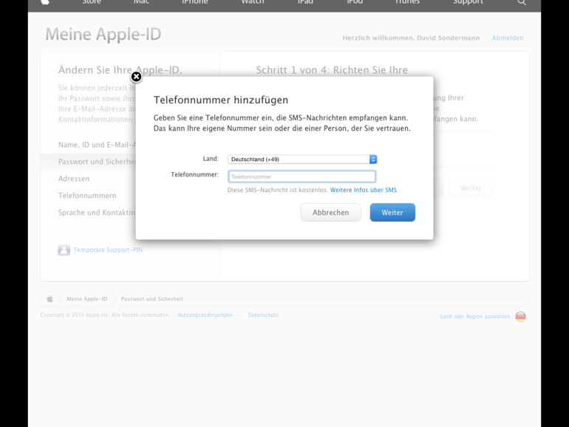Click Passwort und Sicherheit breadcrumb
The height and width of the screenshot is (427, 569).
151,299
